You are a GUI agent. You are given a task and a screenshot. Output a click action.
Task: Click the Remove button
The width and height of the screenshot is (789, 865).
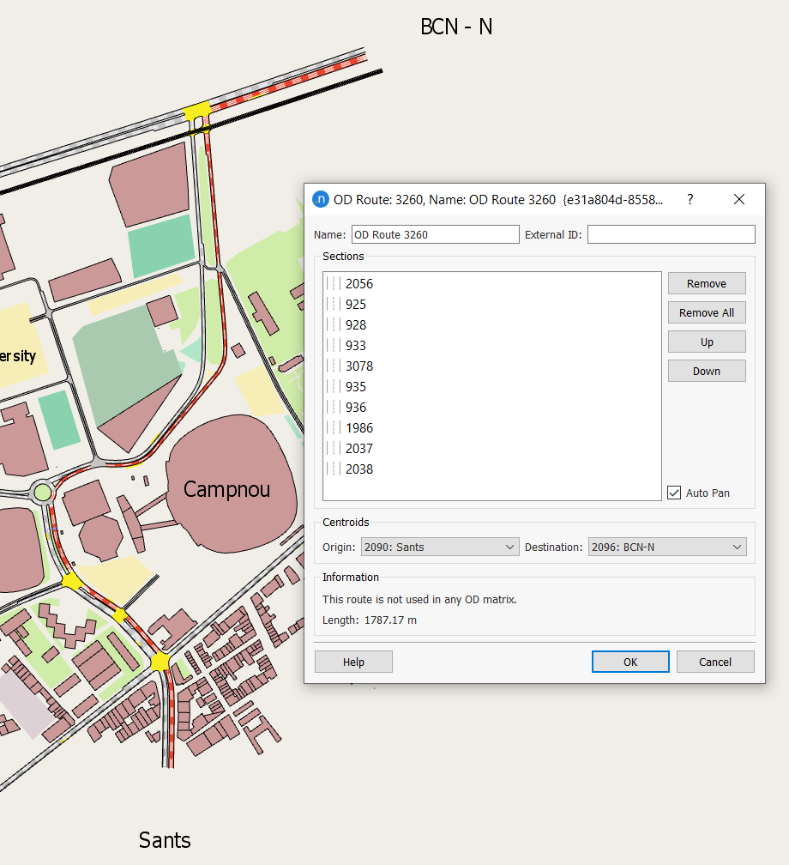click(x=707, y=283)
